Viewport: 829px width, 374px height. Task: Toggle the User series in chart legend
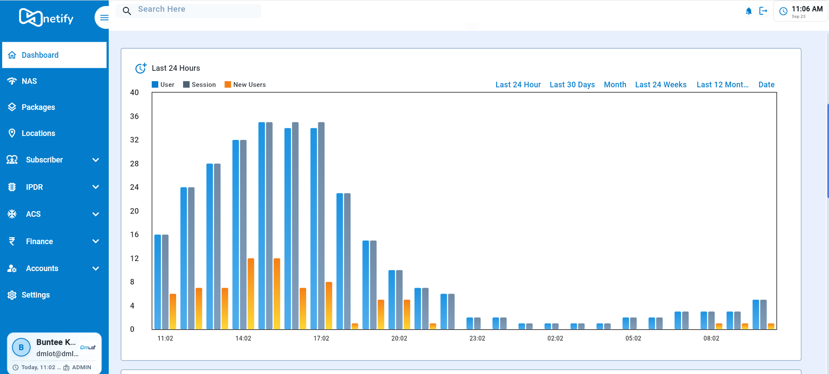155,85
